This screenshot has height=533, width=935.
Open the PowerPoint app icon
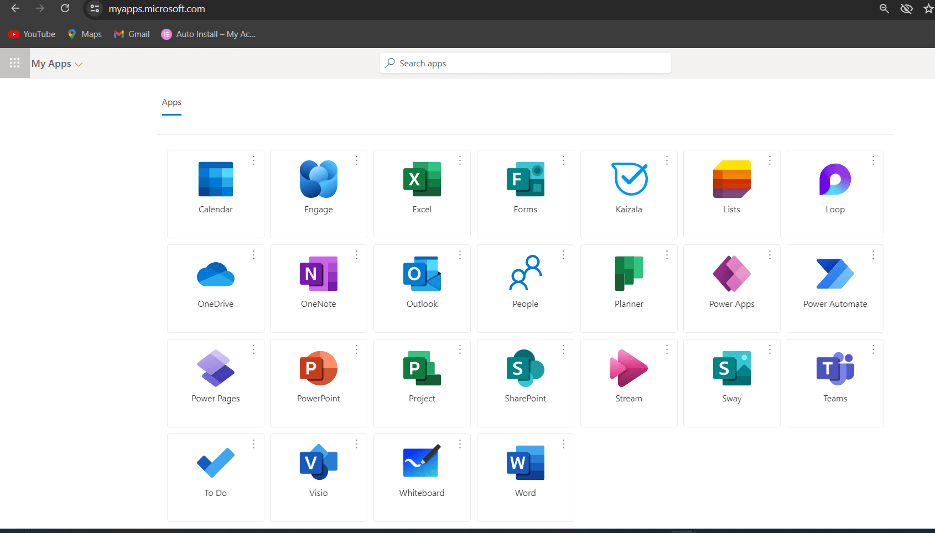coord(319,368)
